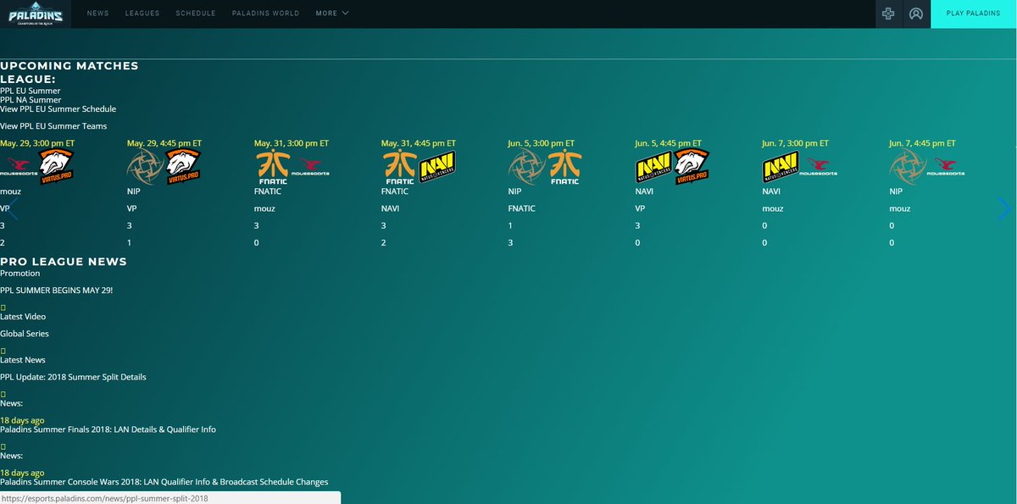Select PPL EU Summer league
The height and width of the screenshot is (504, 1017).
tap(31, 91)
